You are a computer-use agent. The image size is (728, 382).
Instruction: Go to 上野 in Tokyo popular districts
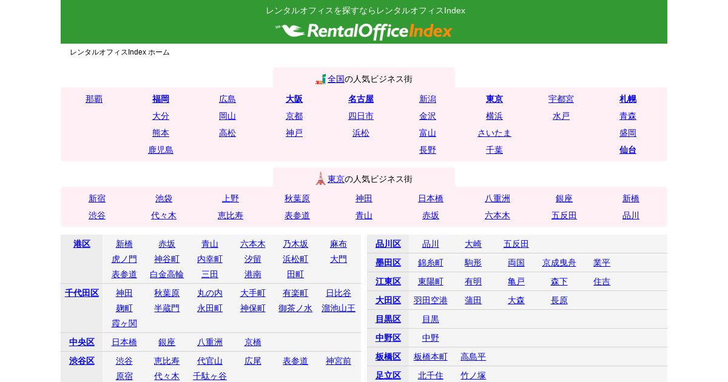pyautogui.click(x=231, y=198)
